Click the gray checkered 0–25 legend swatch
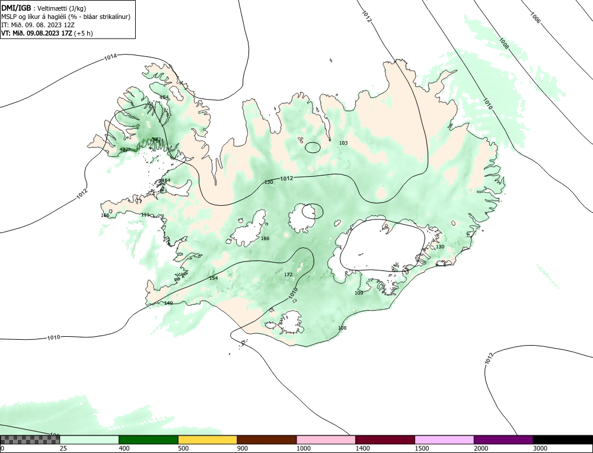This screenshot has height=453, width=593. coord(30,439)
